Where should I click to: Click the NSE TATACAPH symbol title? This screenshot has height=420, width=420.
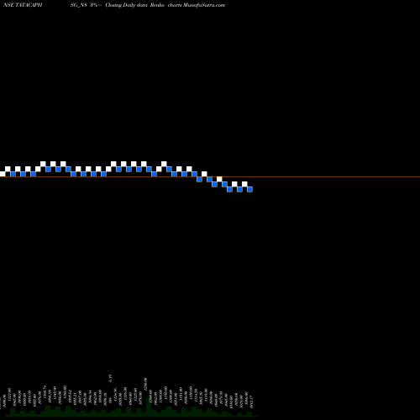(23, 5)
